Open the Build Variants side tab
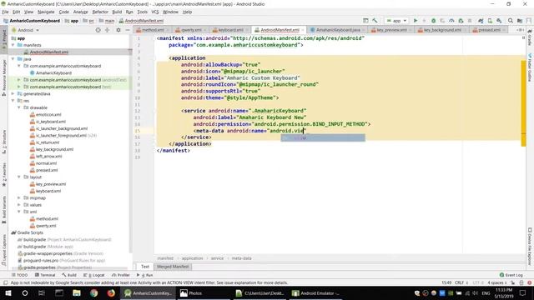This screenshot has height=300, width=534. [x=4, y=209]
